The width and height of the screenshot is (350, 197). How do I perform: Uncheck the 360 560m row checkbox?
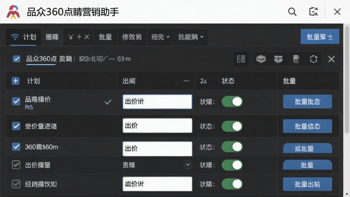[x=16, y=147]
